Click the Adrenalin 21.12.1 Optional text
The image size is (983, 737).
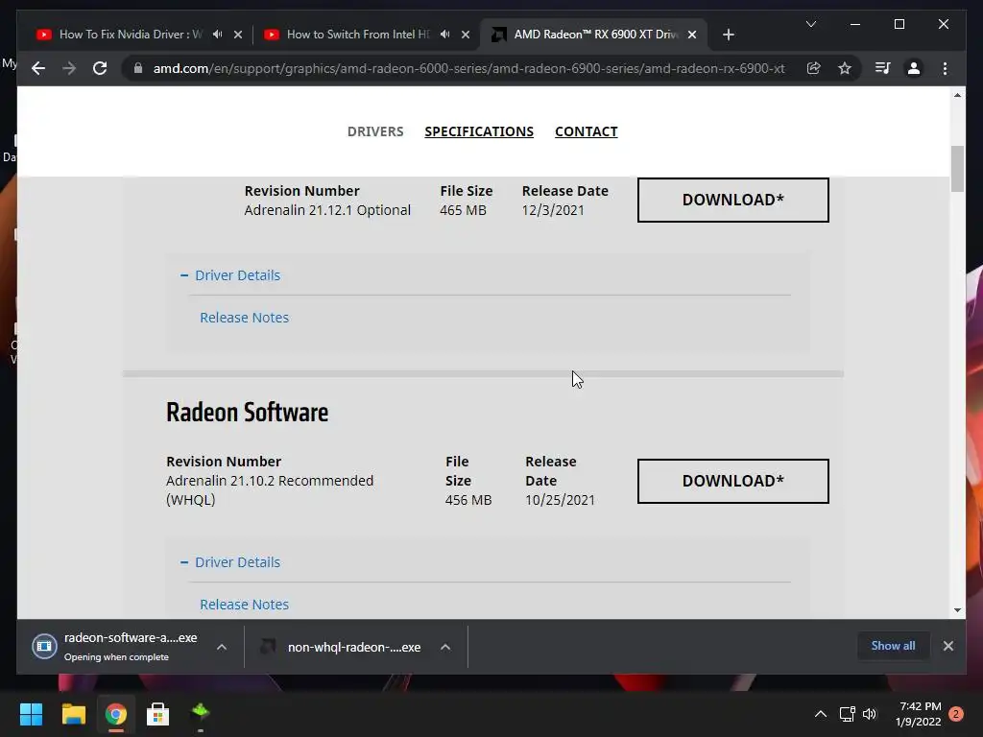coord(327,210)
